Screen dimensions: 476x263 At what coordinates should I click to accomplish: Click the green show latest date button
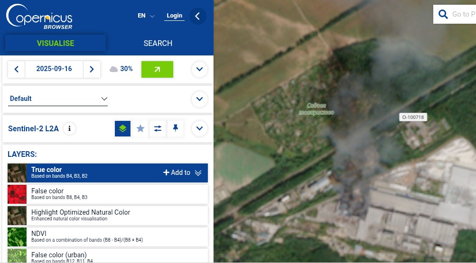tap(157, 69)
